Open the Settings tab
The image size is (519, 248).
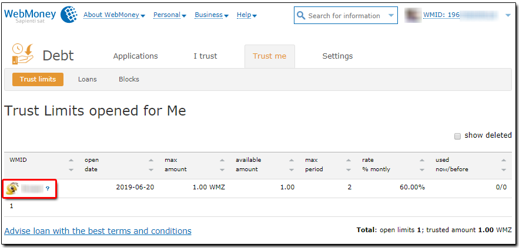point(337,56)
